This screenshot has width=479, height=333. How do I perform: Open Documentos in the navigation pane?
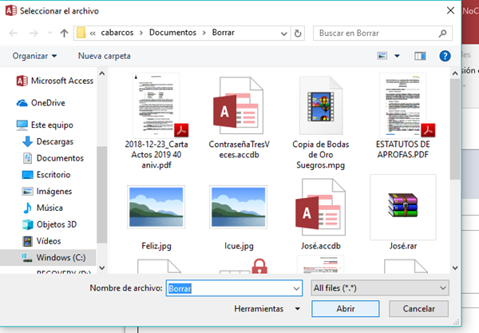(53, 158)
